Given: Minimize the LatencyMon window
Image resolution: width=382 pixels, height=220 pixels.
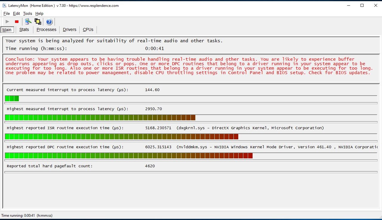Looking at the screenshot, I should 348,5.
